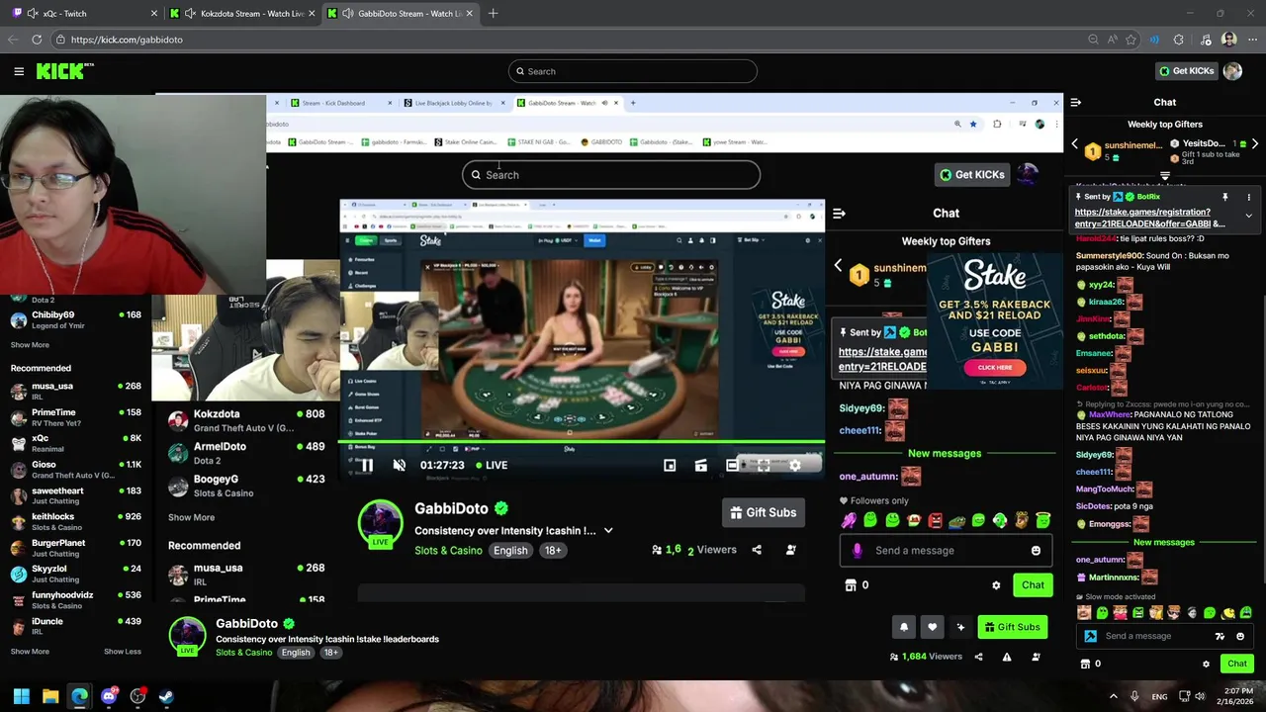
Task: Toggle mute on the Kokzdota Stream tab
Action: pyautogui.click(x=190, y=13)
